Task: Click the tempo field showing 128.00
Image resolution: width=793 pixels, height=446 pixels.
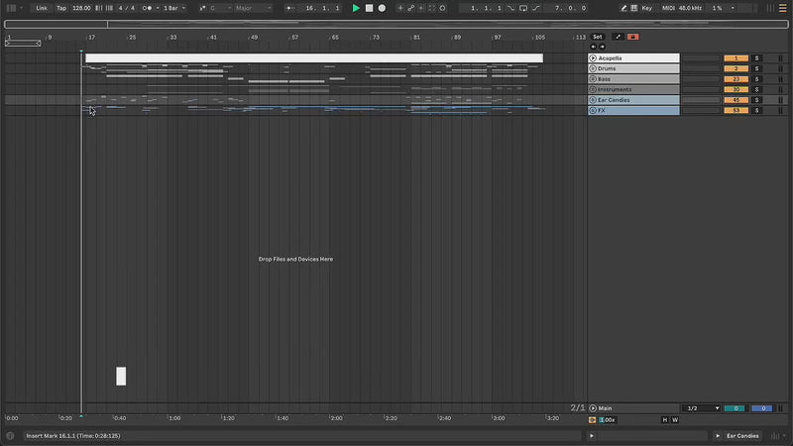Action: coord(81,8)
